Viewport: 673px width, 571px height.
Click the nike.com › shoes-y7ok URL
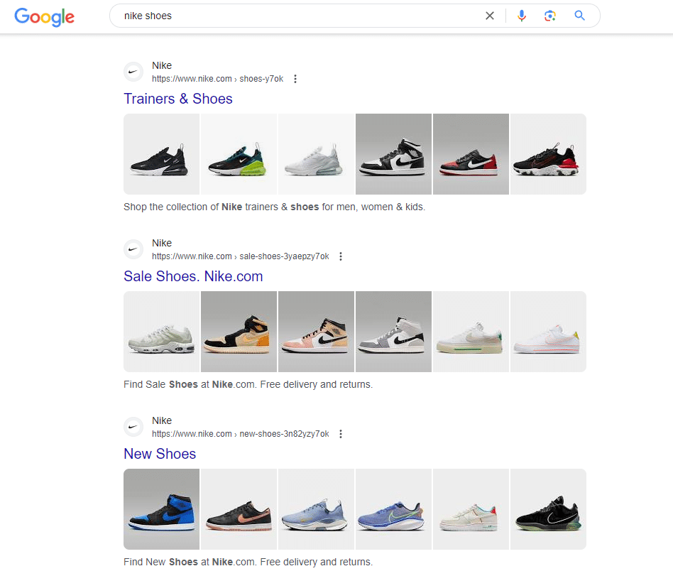pos(218,79)
